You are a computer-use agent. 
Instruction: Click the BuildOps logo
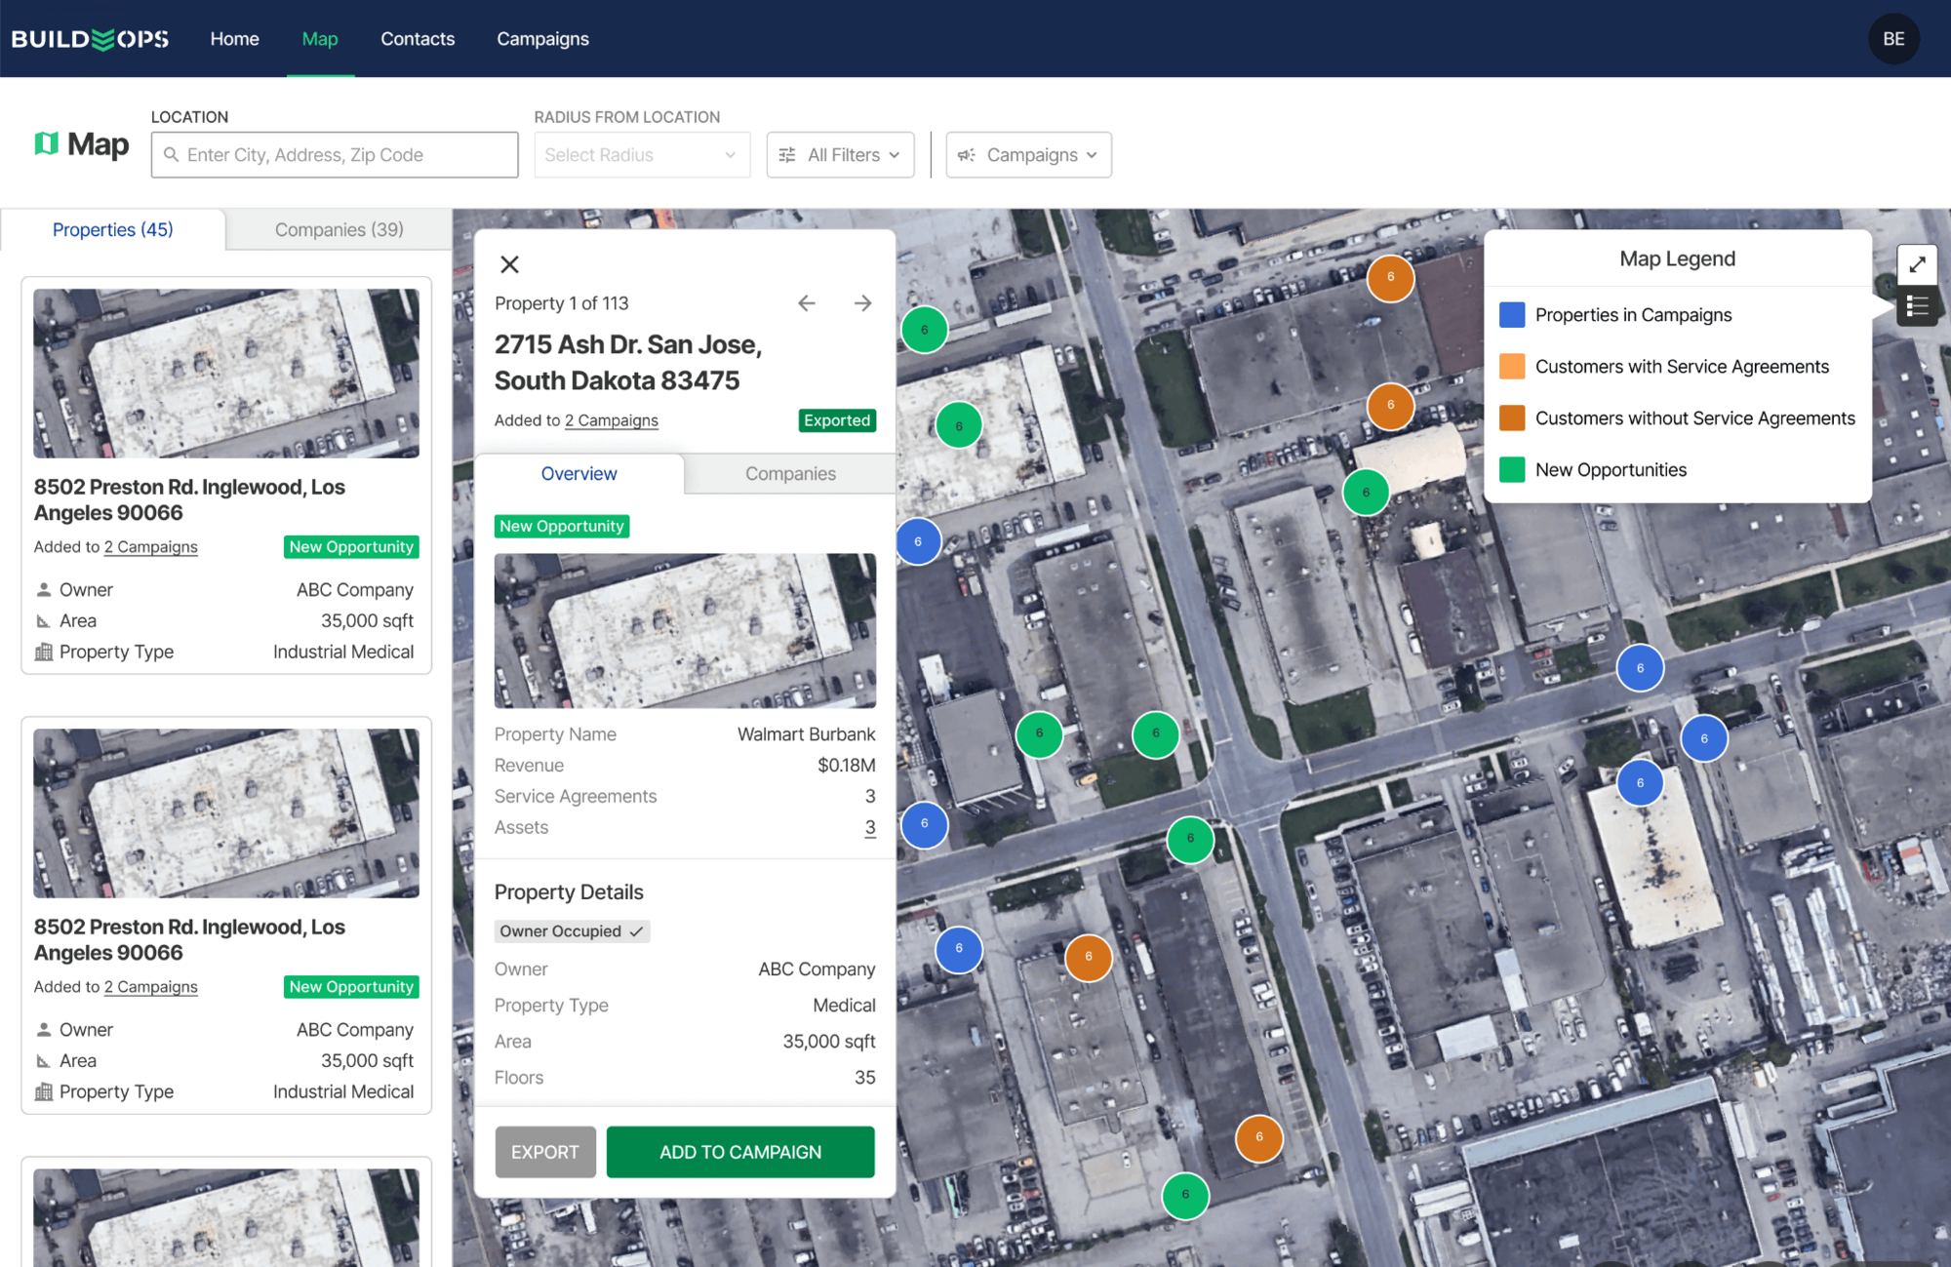(x=90, y=39)
